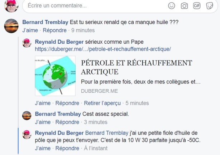The image size is (220, 155).
Task: Reply to Bernard's 'Est tu serieux' comment
Action: (54, 30)
